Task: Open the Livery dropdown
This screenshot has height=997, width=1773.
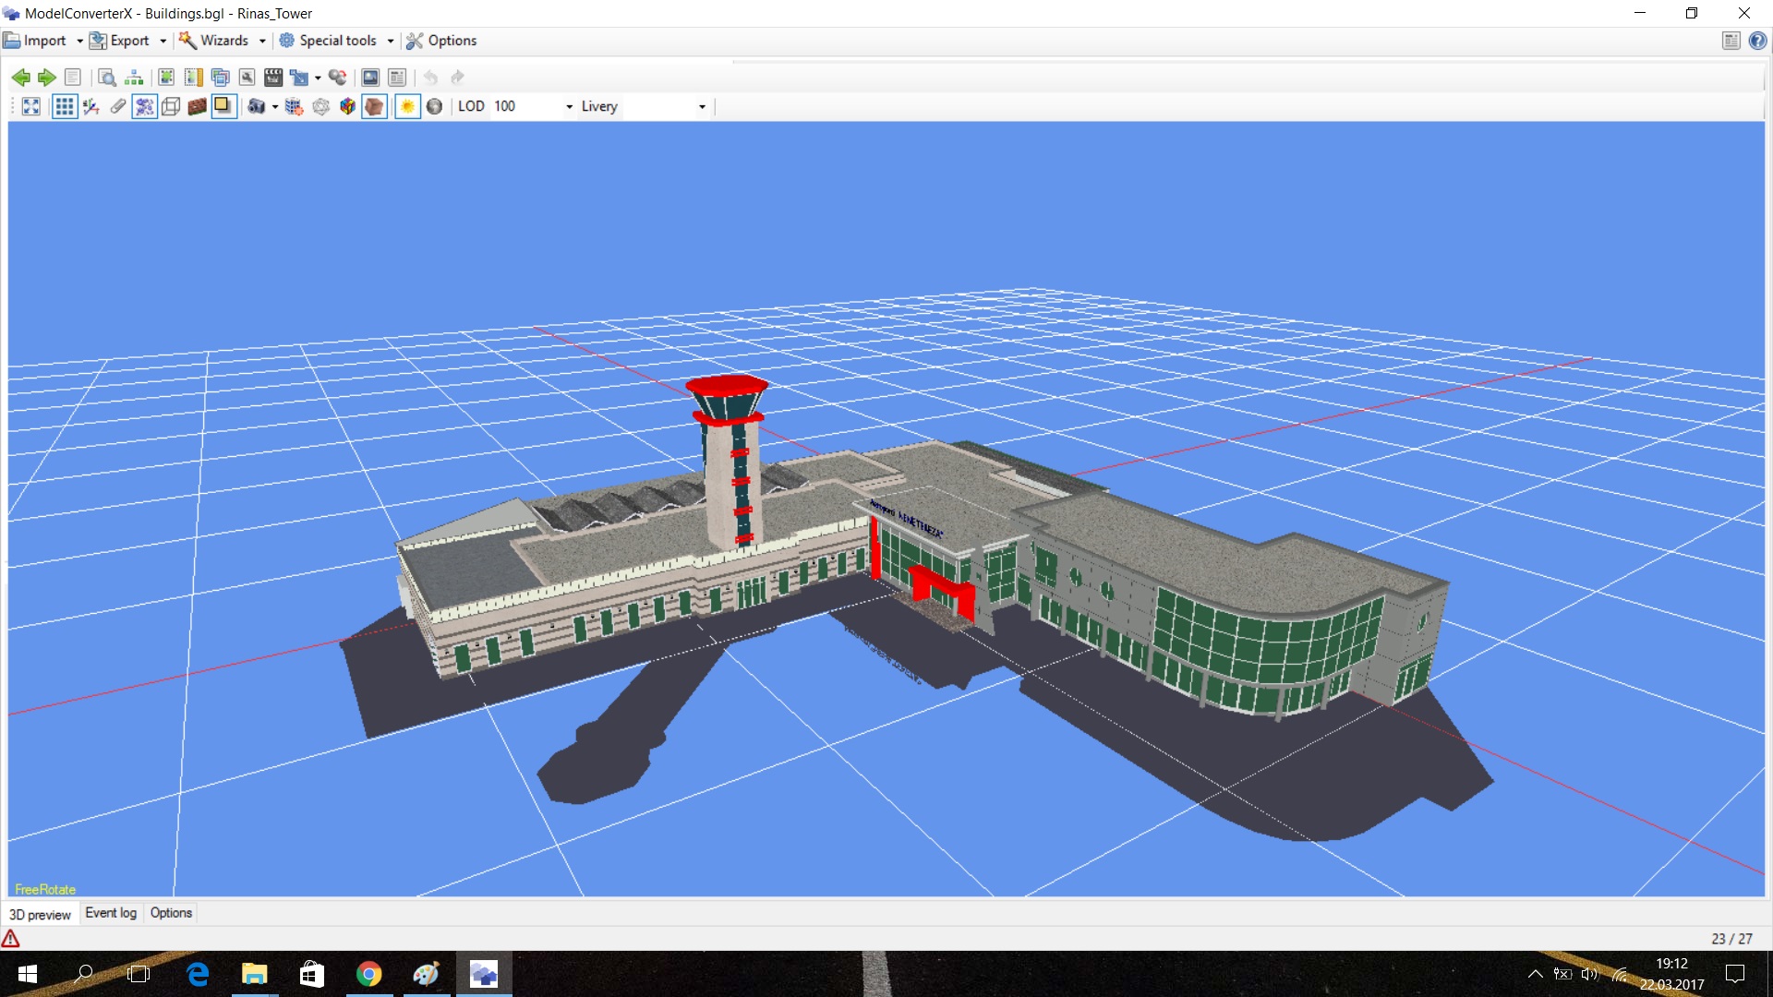Action: pyautogui.click(x=702, y=107)
